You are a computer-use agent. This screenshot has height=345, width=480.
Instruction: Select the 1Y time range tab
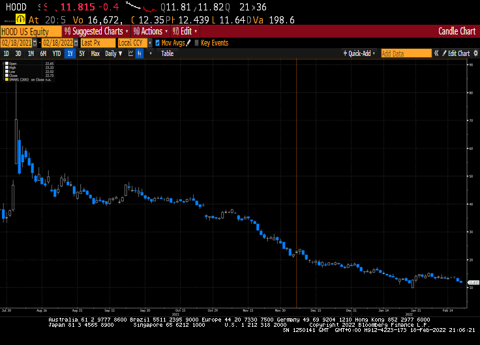(x=70, y=53)
